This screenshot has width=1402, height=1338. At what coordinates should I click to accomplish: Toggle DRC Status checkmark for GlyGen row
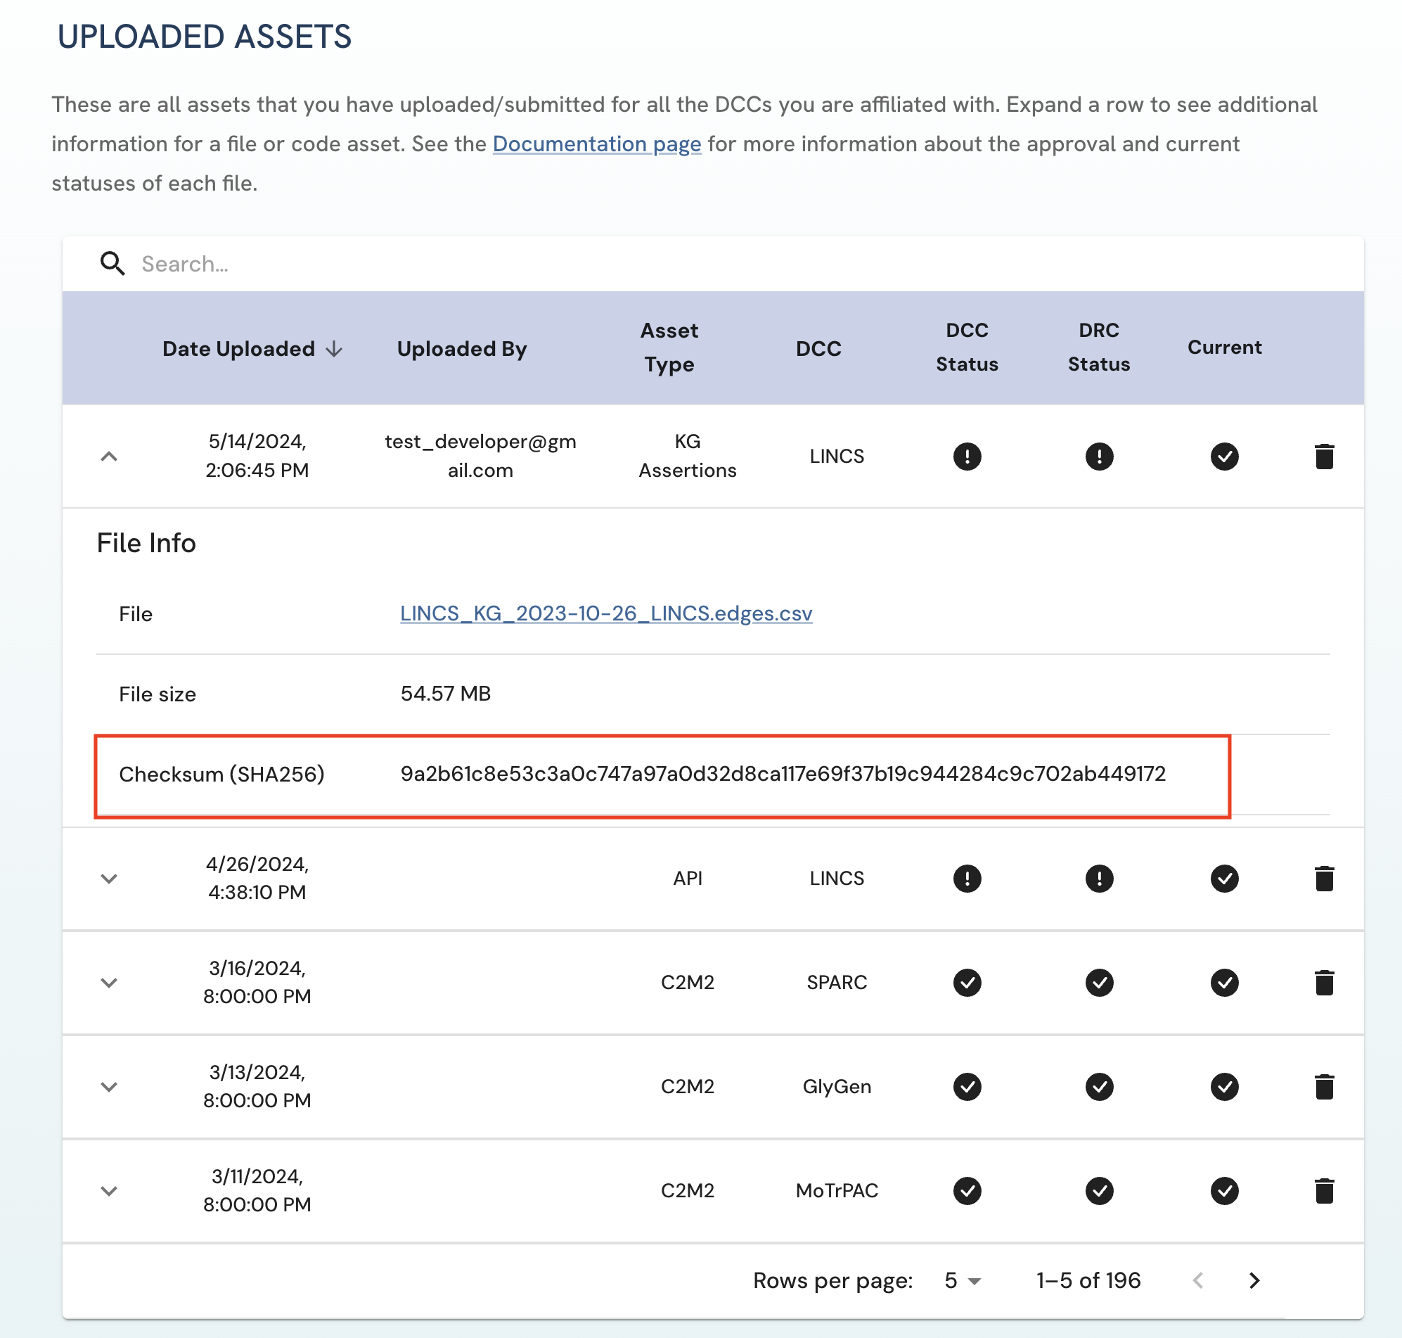[1098, 1086]
